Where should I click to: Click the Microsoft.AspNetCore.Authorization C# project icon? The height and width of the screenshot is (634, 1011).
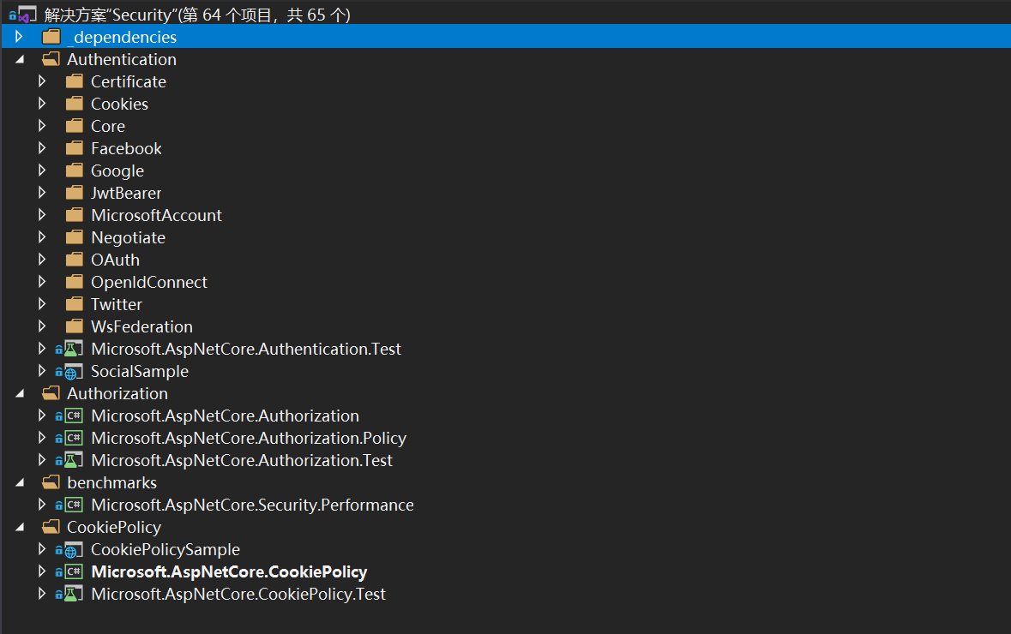74,416
